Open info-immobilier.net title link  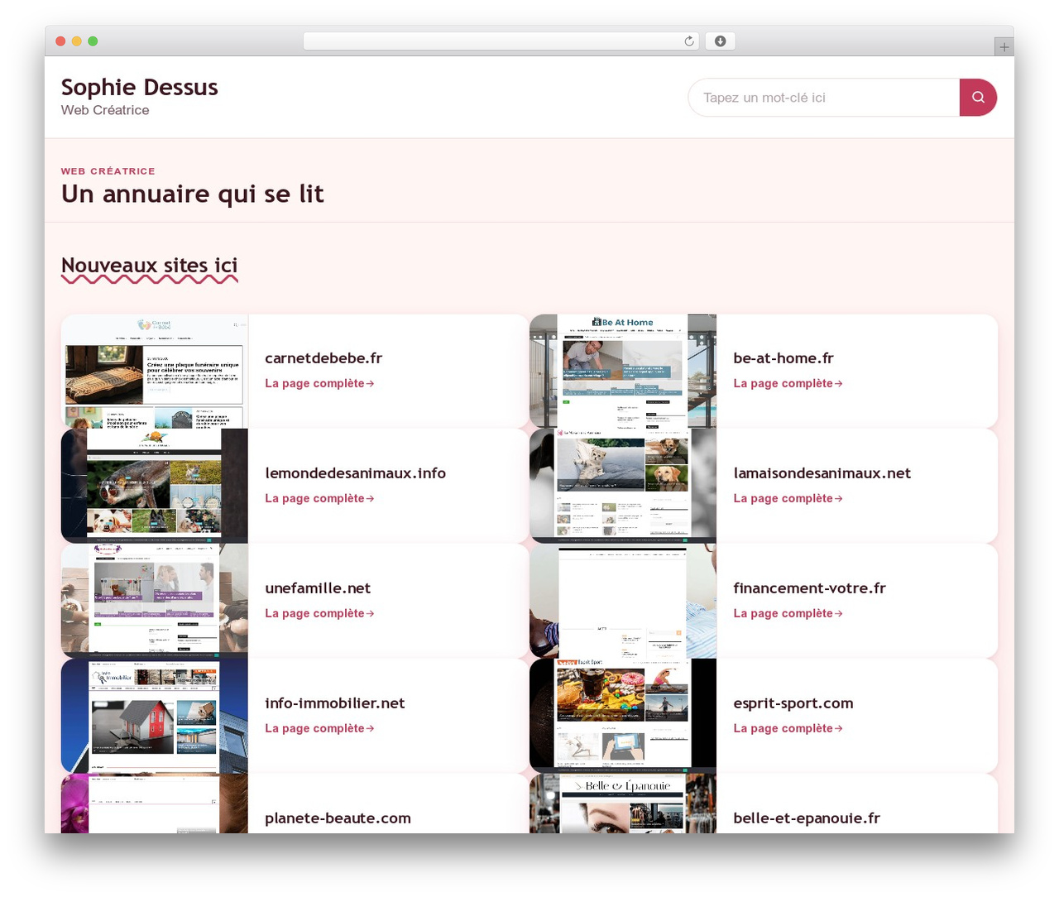click(x=334, y=703)
